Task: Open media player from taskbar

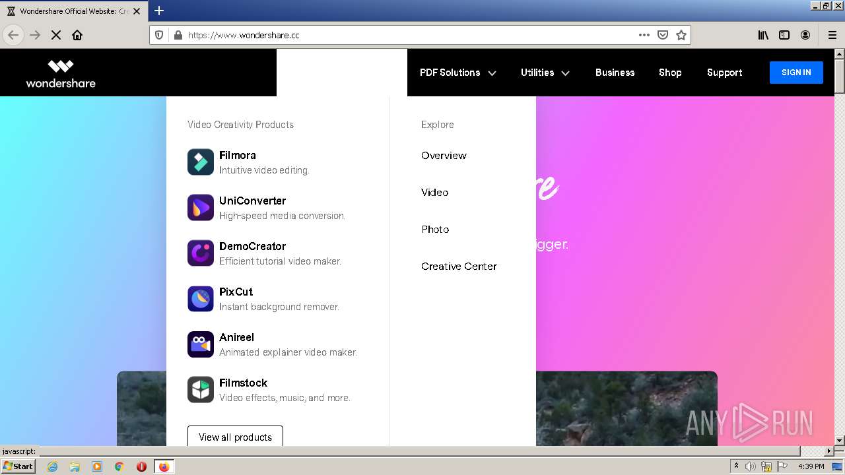Action: point(97,466)
